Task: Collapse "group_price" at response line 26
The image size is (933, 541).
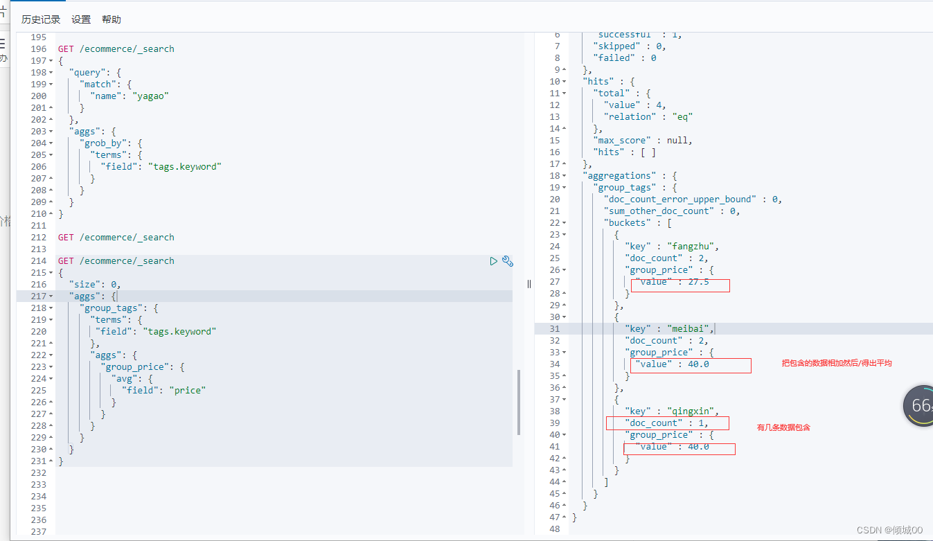Action: [x=565, y=270]
